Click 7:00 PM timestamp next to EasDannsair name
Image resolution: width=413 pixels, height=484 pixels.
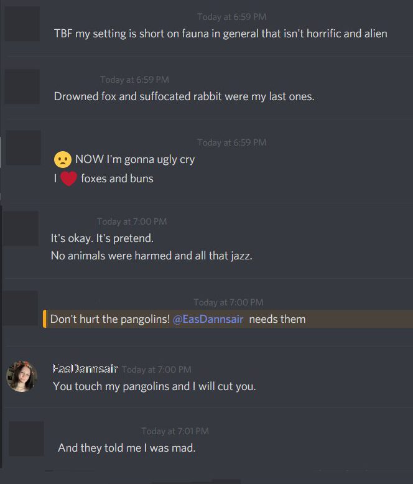coord(157,370)
